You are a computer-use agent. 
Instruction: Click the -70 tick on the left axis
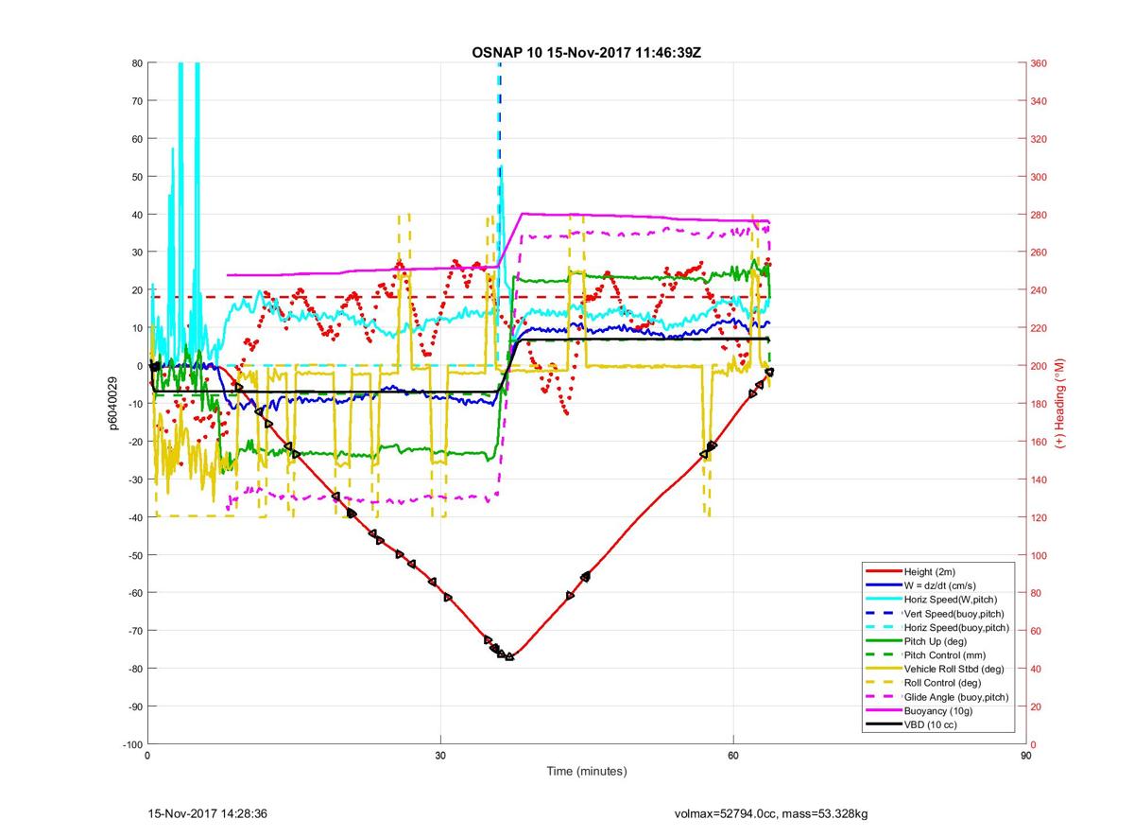pos(134,631)
